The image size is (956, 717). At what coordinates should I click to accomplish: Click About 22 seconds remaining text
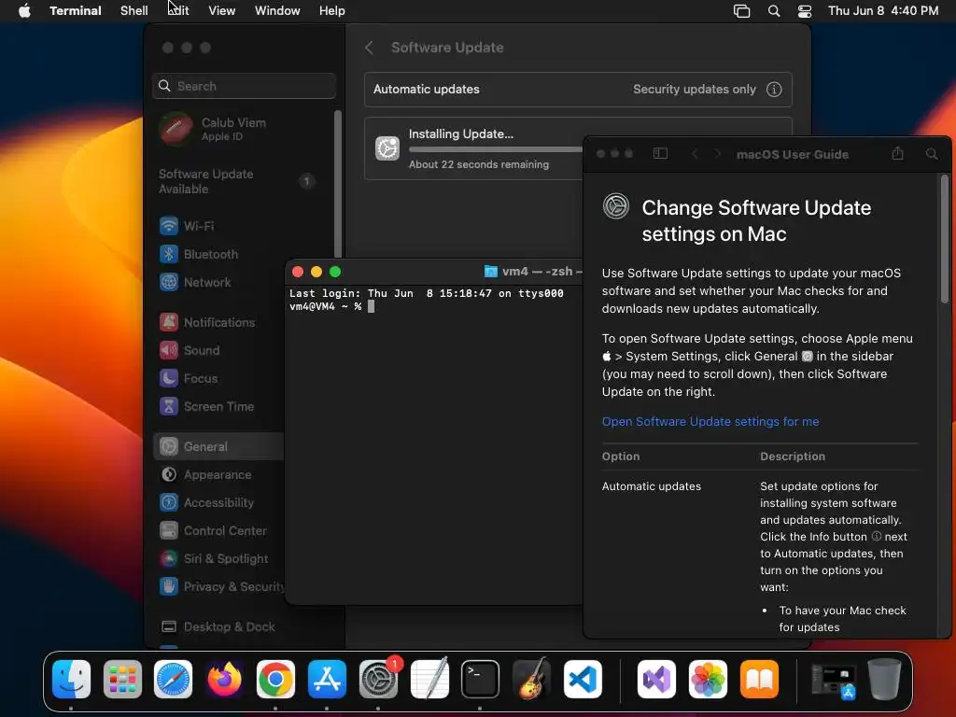pos(479,164)
